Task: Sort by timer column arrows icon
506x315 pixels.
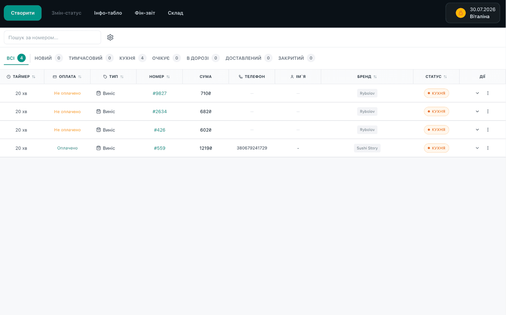Action: pos(34,77)
